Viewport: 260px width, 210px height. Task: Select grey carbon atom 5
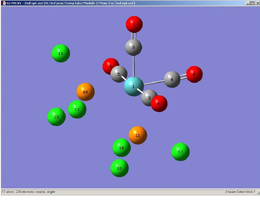119,74
